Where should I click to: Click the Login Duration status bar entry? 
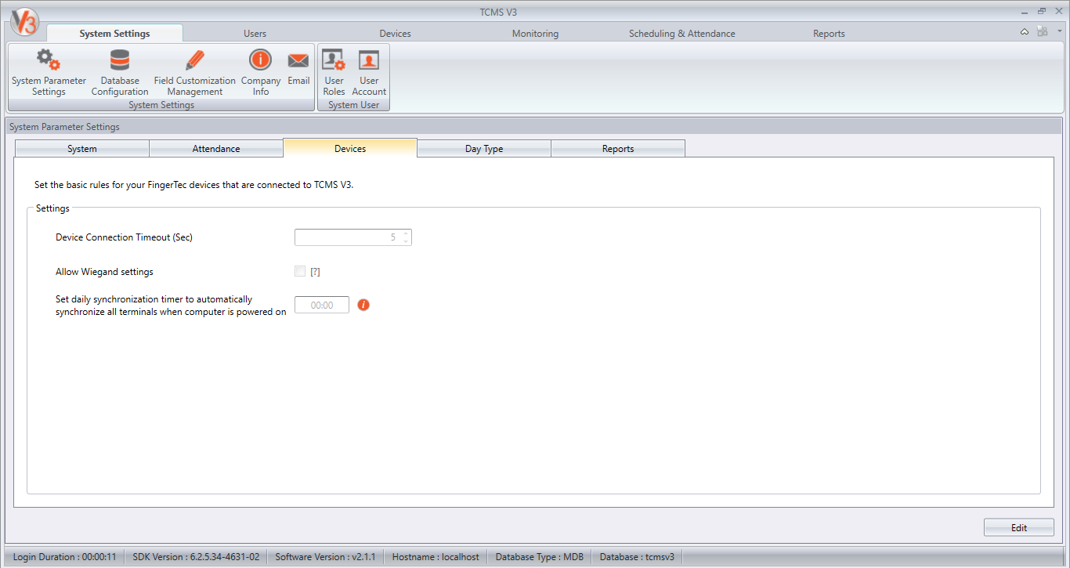65,557
